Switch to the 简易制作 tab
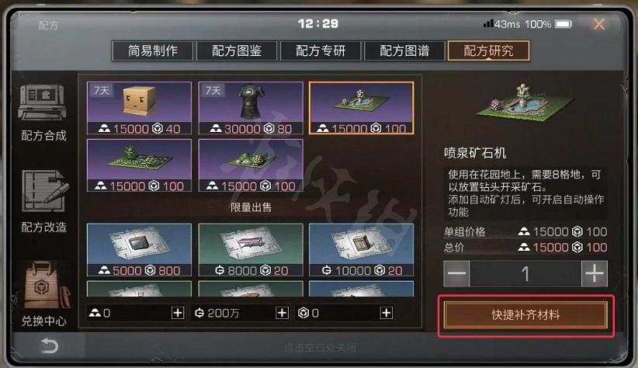The image size is (638, 368). click(x=153, y=51)
